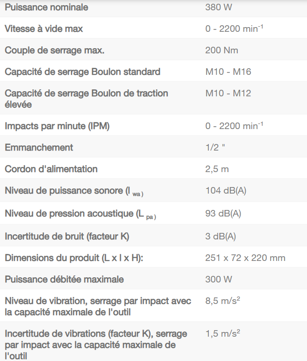The width and height of the screenshot is (307, 361).
Task: Click the "Cordon d'alimentation" label
Action: (x=51, y=169)
